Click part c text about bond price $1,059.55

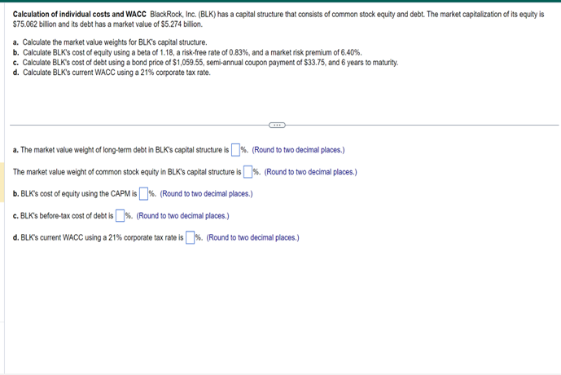tap(205, 63)
